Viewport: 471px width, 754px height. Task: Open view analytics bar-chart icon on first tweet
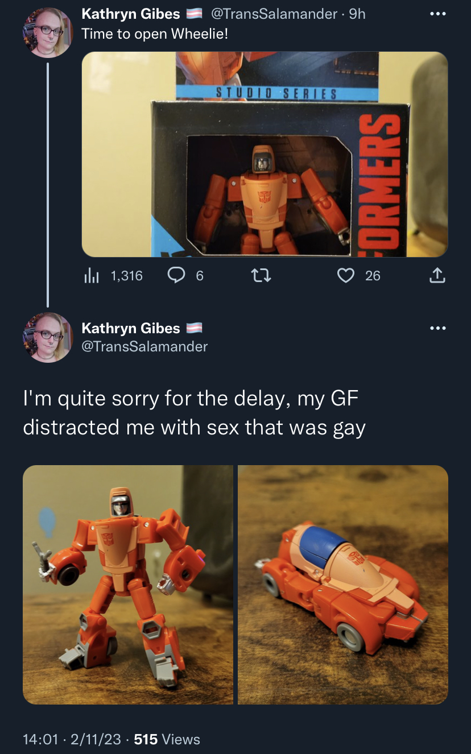pos(92,276)
